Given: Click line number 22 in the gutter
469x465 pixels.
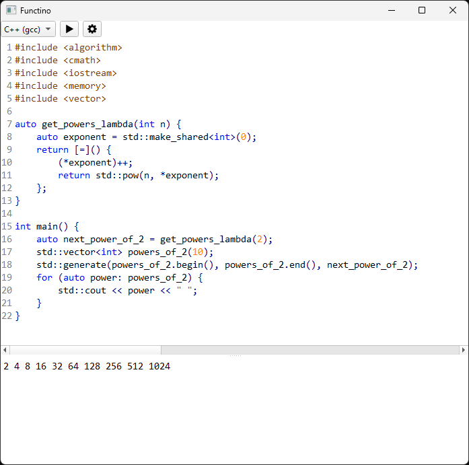Looking at the screenshot, I should 7,316.
